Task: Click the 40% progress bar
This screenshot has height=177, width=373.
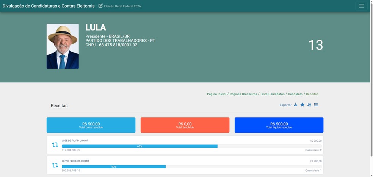Action: tap(114, 167)
